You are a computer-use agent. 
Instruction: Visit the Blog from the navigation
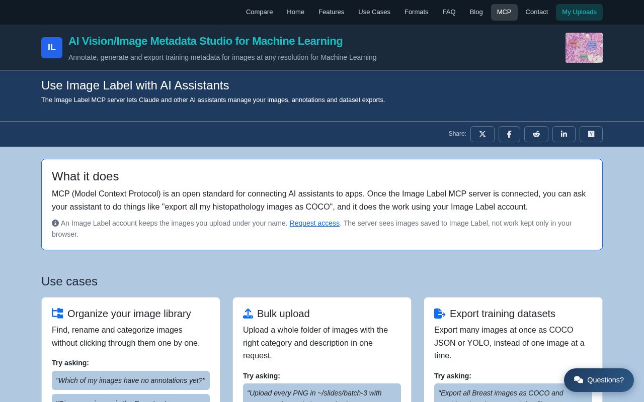point(476,12)
